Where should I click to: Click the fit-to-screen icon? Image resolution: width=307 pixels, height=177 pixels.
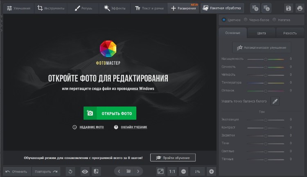(x=160, y=171)
